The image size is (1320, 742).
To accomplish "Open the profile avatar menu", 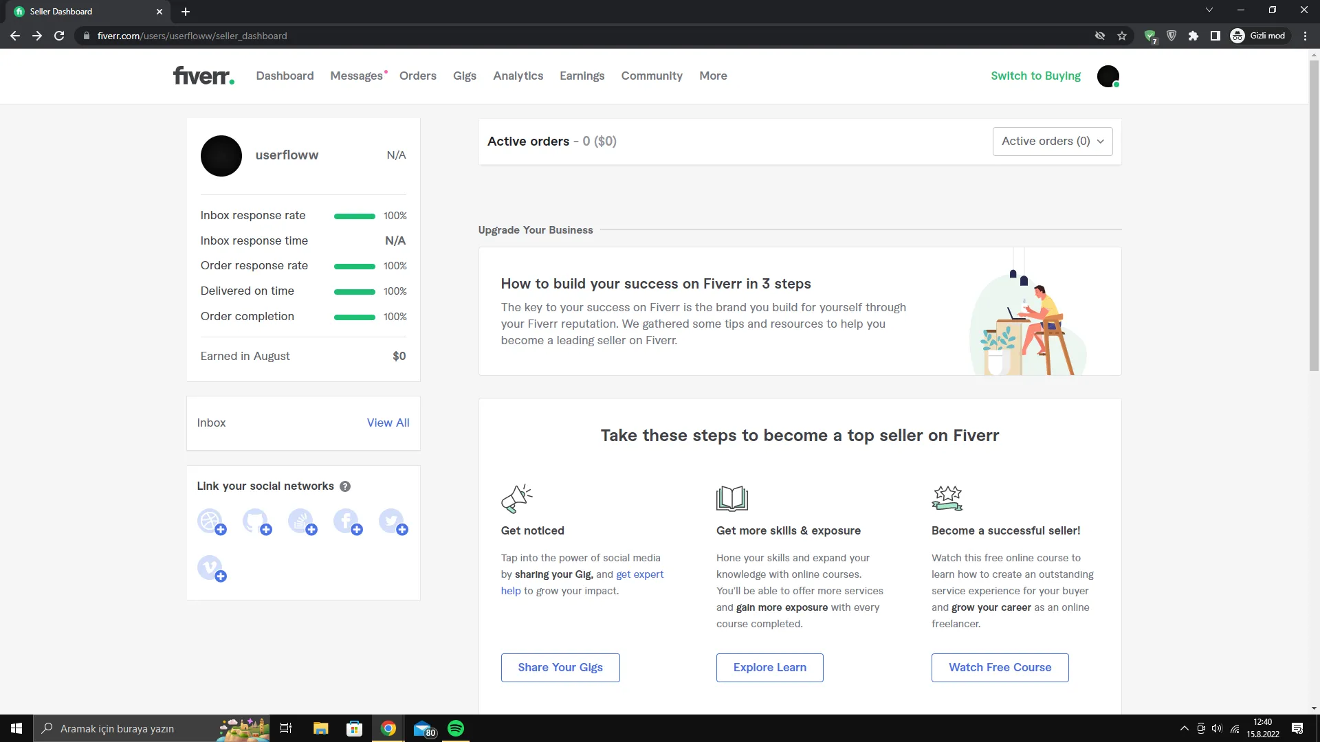I will tap(1108, 76).
